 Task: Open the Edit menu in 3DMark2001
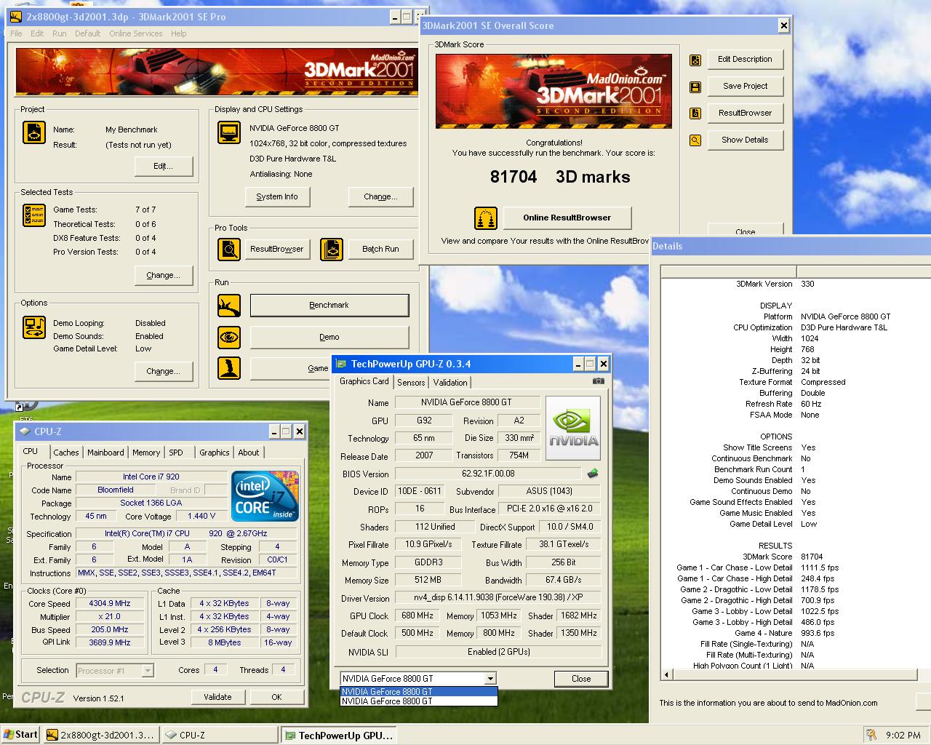37,33
